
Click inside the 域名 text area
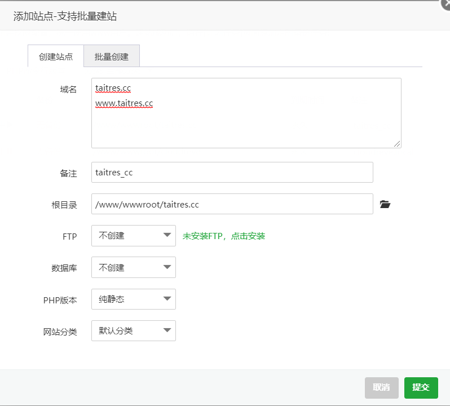click(246, 113)
